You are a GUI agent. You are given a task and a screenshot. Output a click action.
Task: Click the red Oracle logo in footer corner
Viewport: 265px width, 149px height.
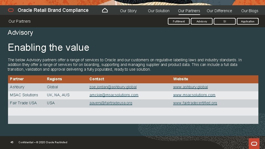(254, 143)
